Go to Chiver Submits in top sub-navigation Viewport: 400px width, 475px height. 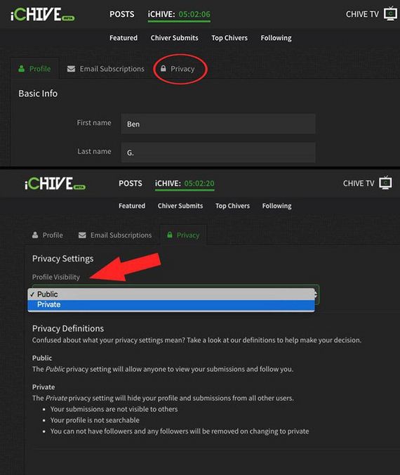(175, 38)
